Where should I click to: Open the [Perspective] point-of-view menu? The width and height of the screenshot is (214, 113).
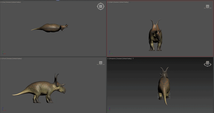coord(113,59)
